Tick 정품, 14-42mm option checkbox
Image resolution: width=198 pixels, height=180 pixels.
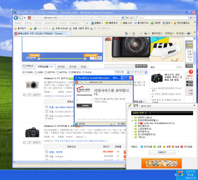point(47,156)
